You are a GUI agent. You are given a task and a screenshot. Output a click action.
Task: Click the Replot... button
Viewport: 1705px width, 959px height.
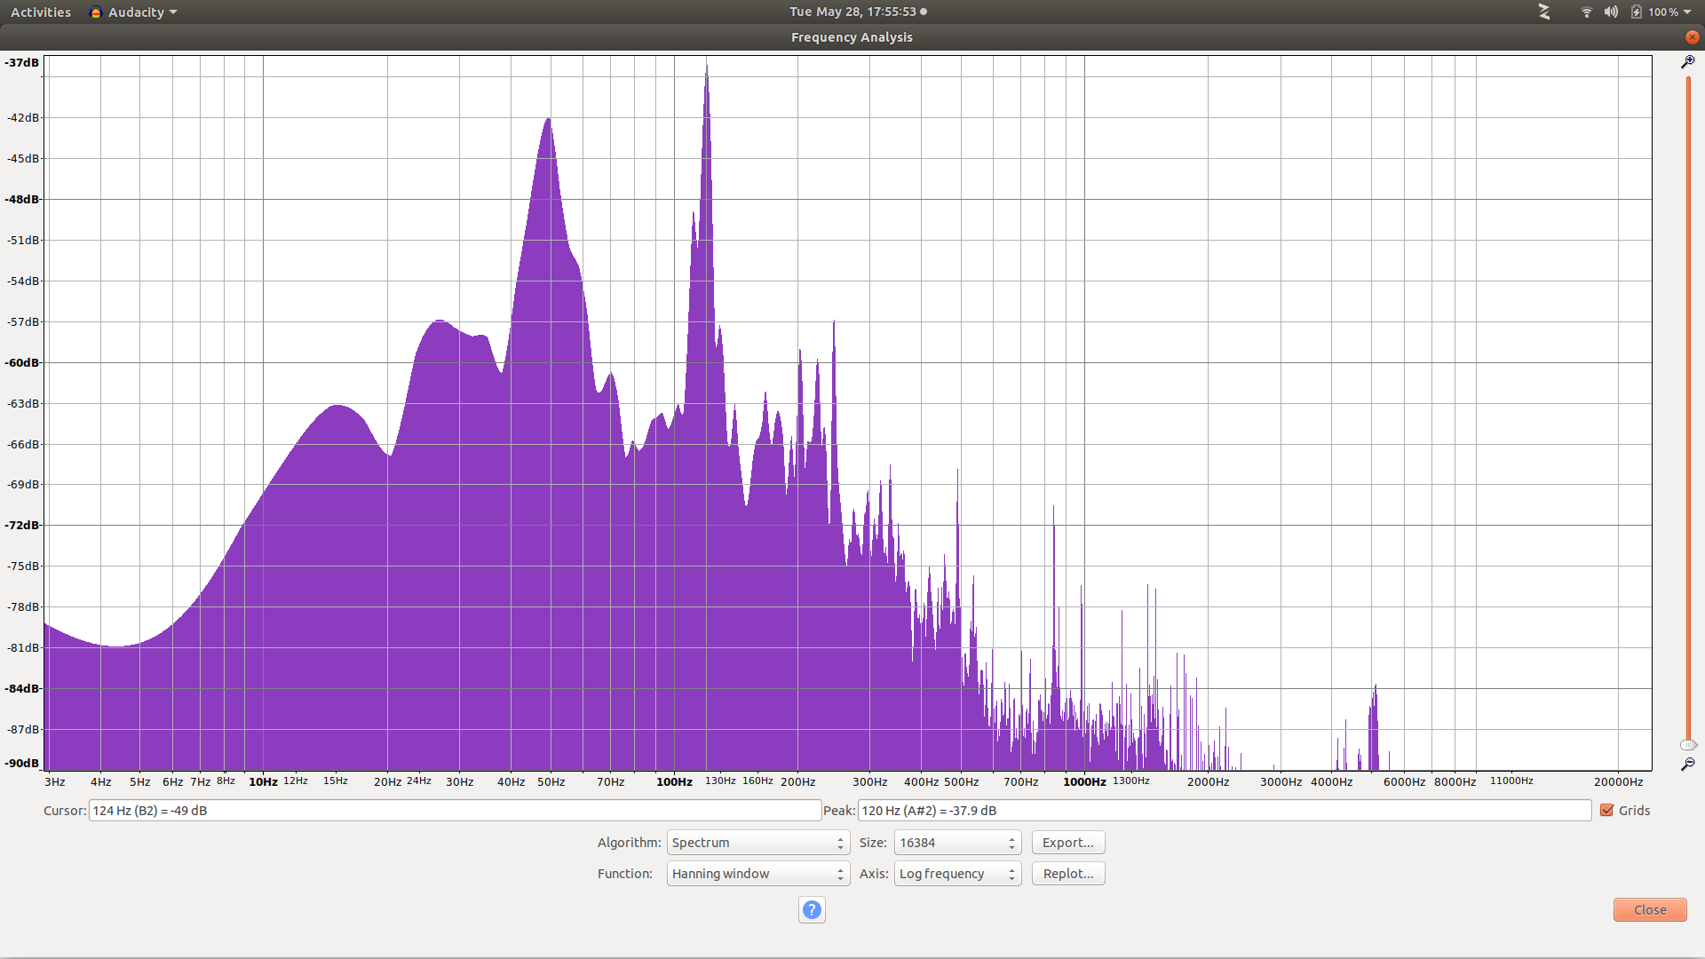(1068, 874)
